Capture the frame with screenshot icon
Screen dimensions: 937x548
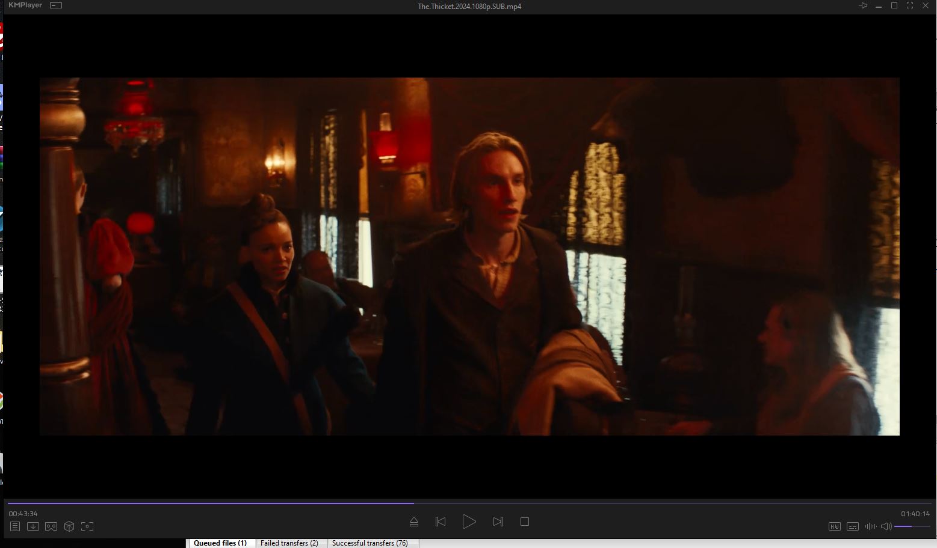click(x=87, y=526)
